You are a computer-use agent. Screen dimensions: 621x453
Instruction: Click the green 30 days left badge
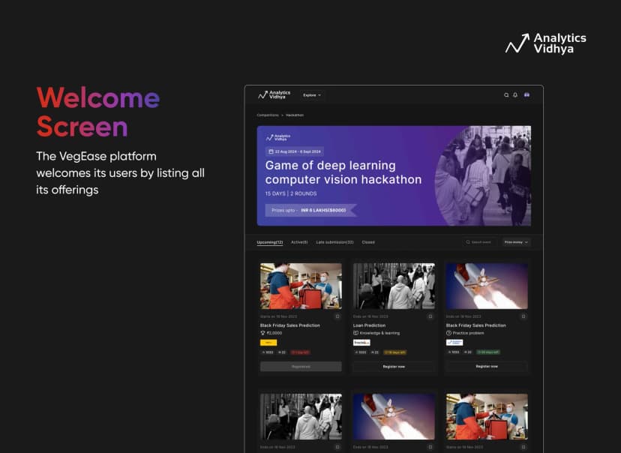pyautogui.click(x=488, y=352)
